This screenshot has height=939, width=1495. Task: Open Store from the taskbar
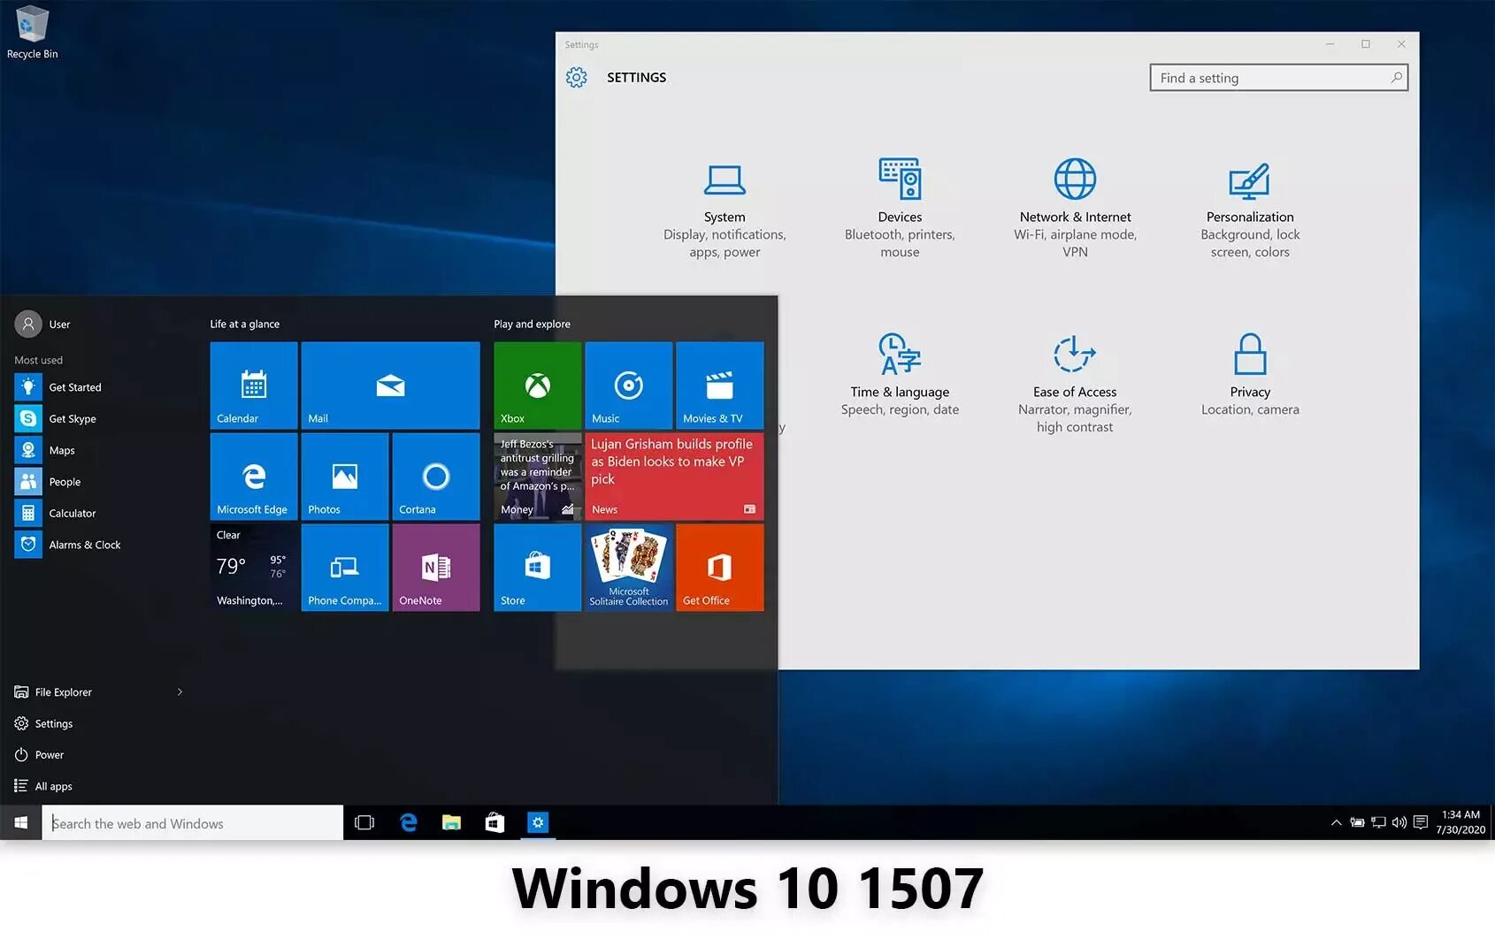pos(494,823)
